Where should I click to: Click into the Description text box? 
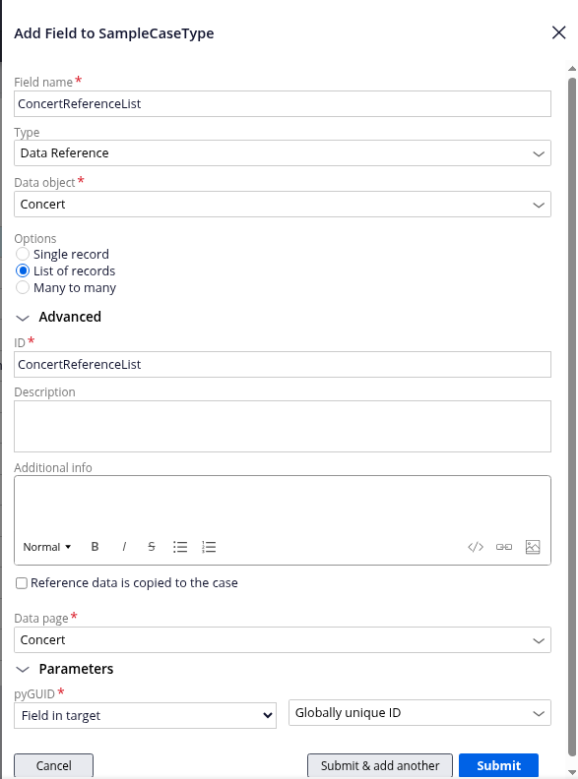tap(283, 426)
